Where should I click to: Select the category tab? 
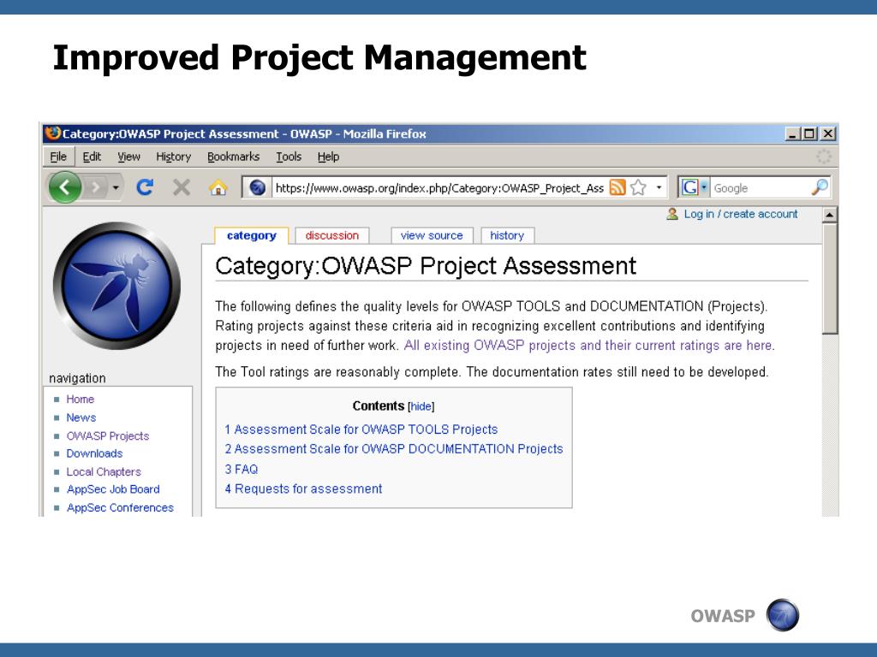point(252,236)
